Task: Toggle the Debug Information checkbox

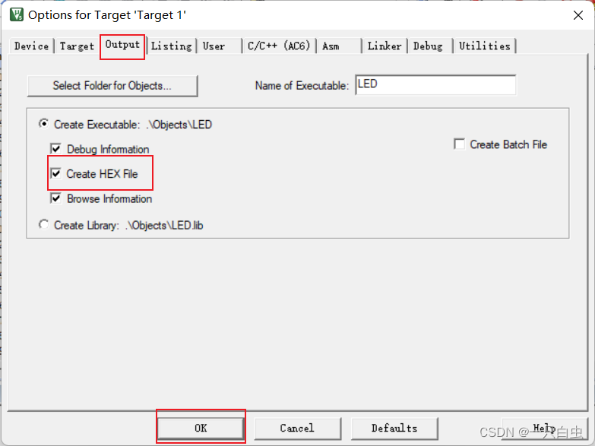Action: click(55, 148)
